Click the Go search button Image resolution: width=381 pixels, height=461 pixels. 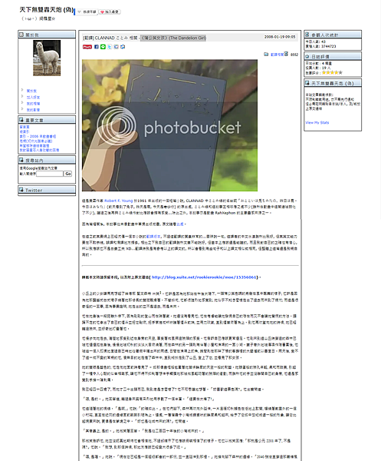pyautogui.click(x=67, y=174)
